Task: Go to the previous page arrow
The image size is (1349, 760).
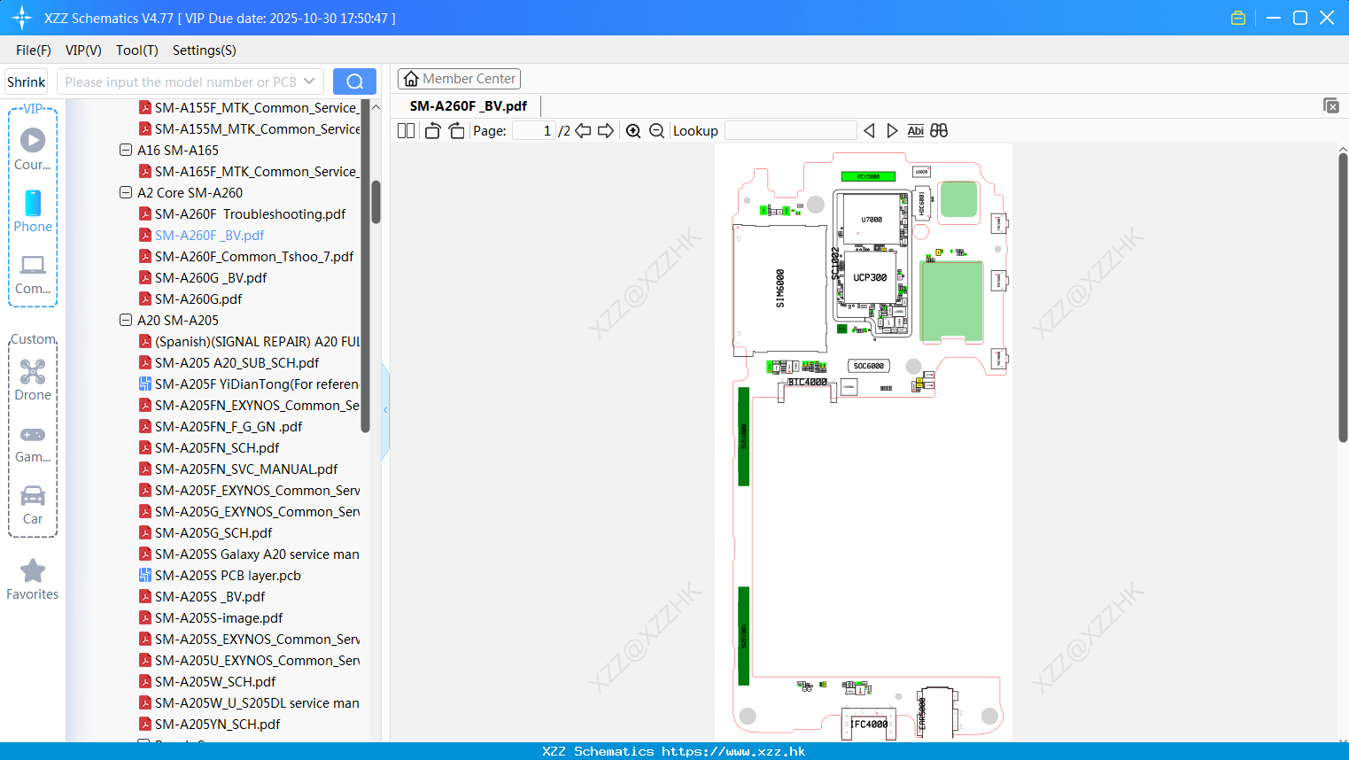Action: (583, 131)
